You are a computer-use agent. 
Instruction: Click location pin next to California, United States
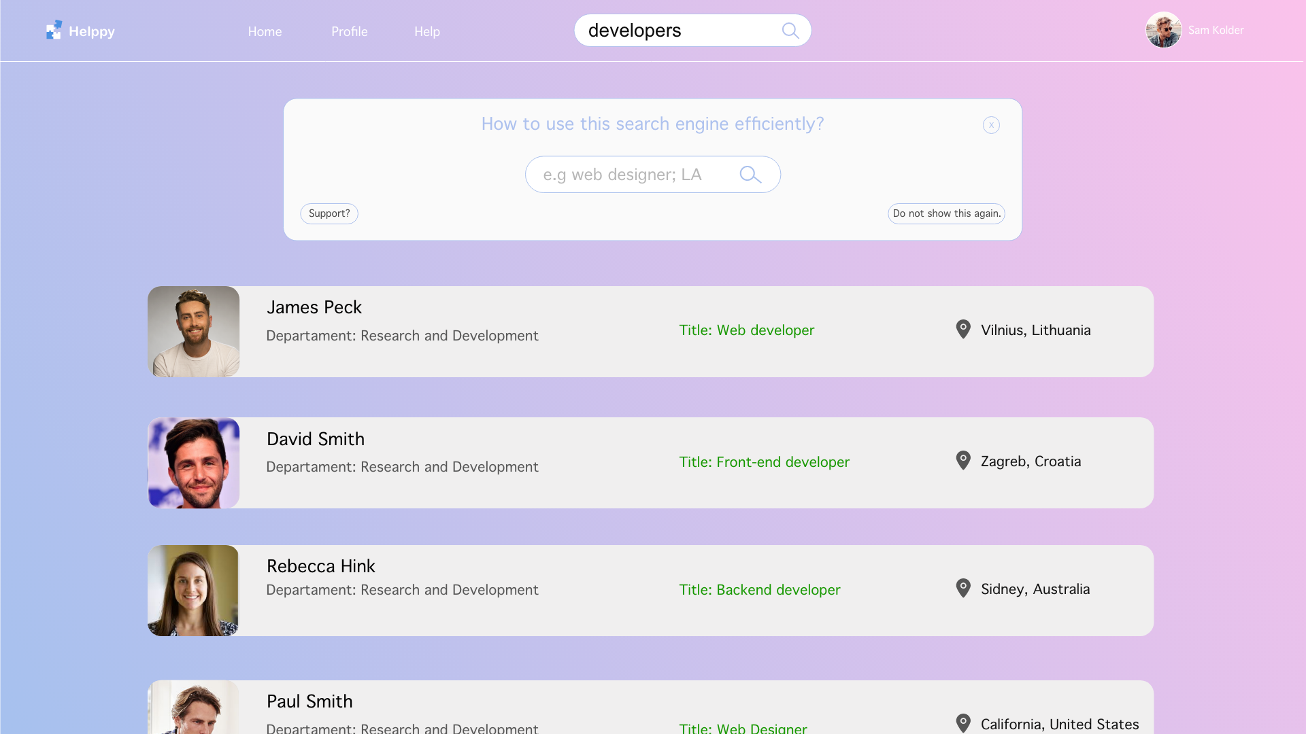point(963,723)
